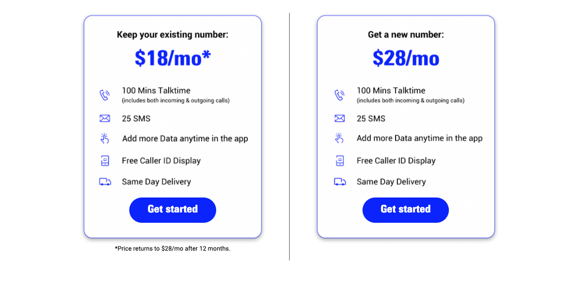The width and height of the screenshot is (573, 296).
Task: Select the 'Keep your existing number:' title
Action: 173,35
